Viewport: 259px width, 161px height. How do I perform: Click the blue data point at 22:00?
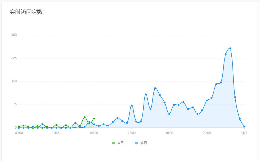coord(226,54)
